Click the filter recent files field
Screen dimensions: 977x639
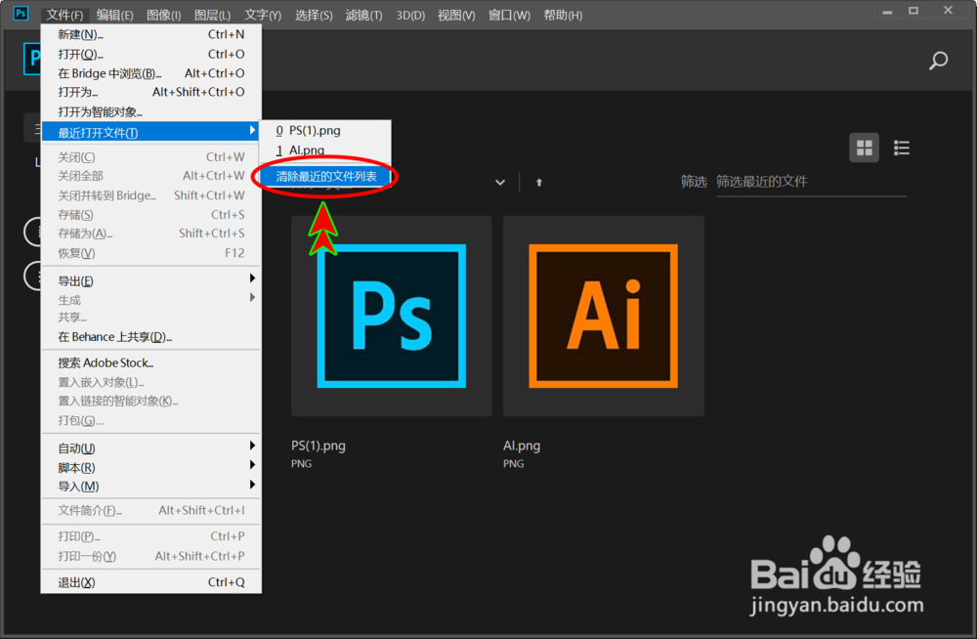[x=811, y=182]
